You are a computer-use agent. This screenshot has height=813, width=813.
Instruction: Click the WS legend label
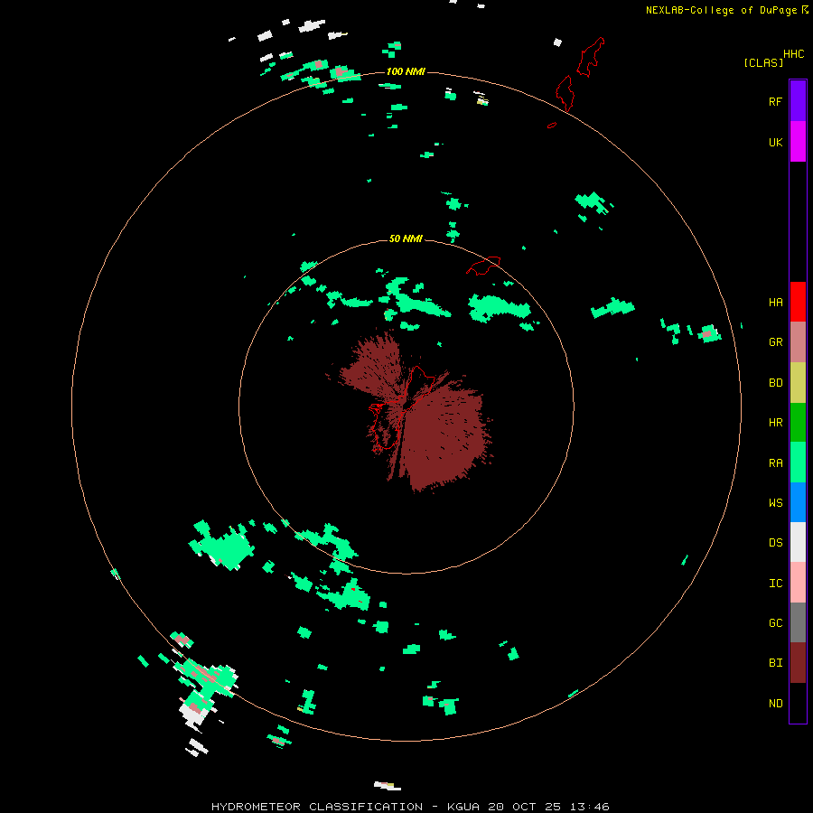[x=775, y=502]
